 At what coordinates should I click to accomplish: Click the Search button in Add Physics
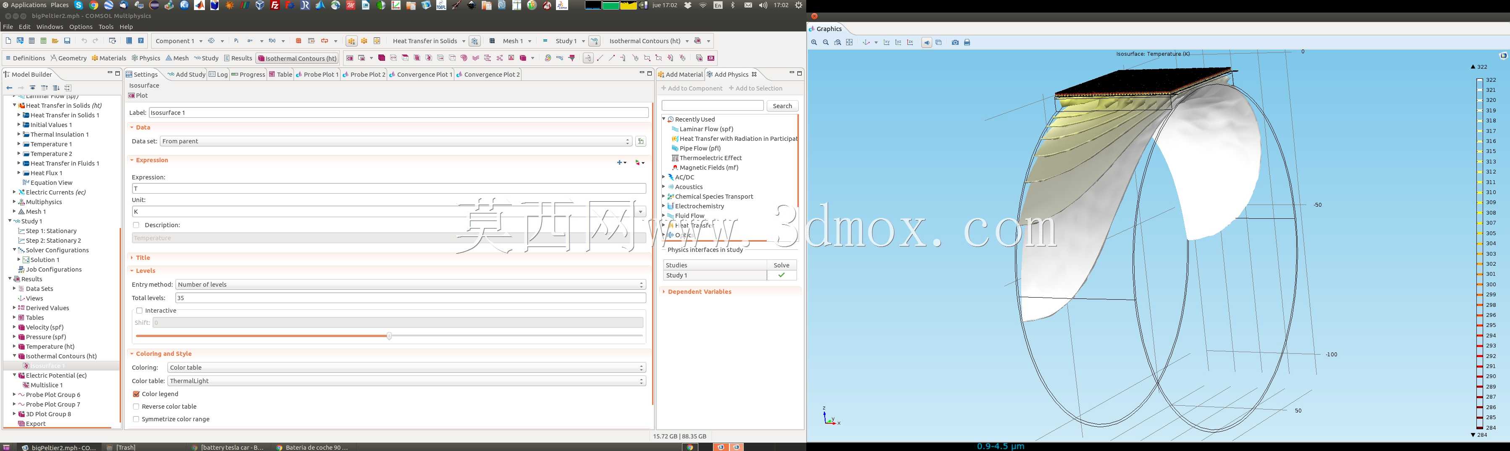tap(782, 106)
